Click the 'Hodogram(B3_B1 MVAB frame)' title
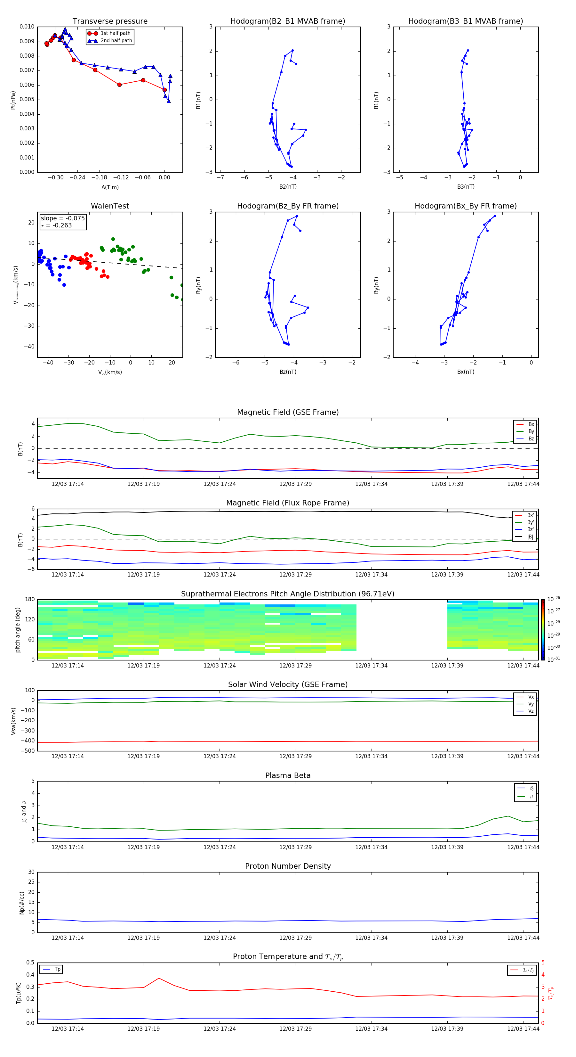Viewport: 576px width, 1057px height. pyautogui.click(x=466, y=21)
